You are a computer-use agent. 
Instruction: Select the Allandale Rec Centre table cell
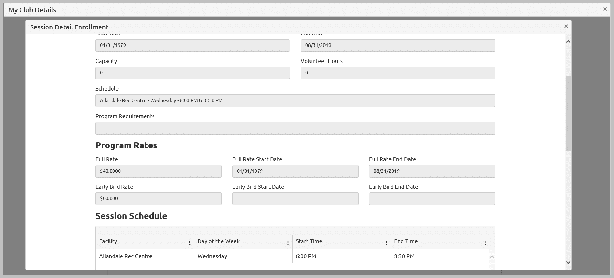pyautogui.click(x=145, y=256)
